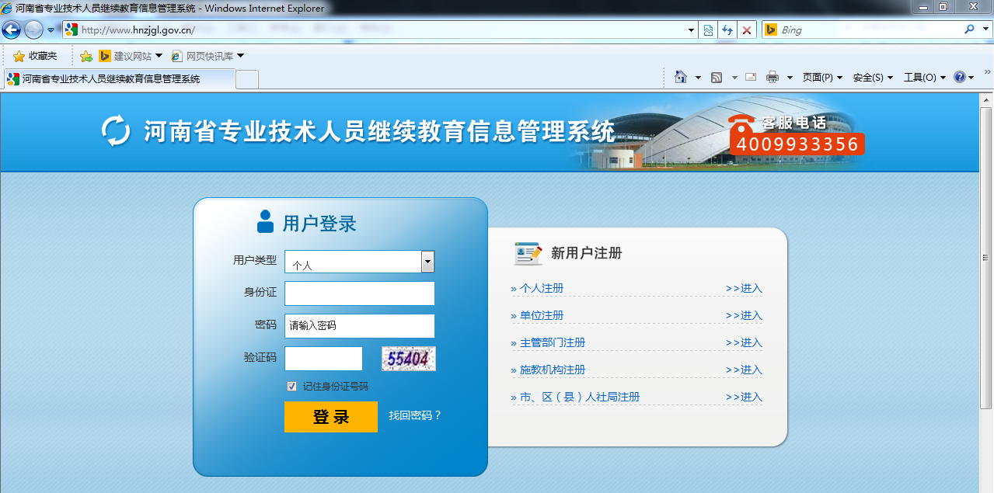Expand the 用户类型 dropdown list
994x493 pixels.
tap(427, 262)
